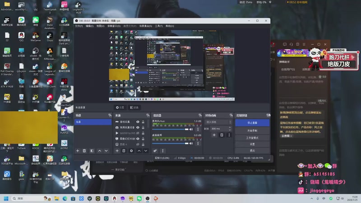
Task: Remove transition with trash icon
Action: point(222,135)
